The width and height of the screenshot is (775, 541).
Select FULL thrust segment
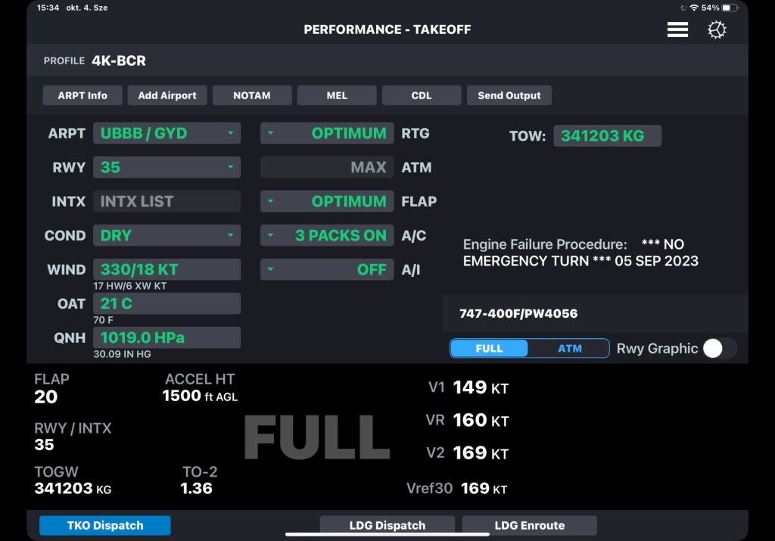click(490, 349)
